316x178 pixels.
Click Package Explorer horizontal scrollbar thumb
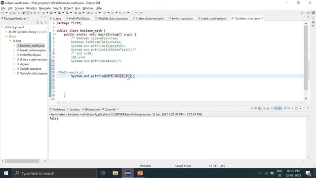[22, 161]
